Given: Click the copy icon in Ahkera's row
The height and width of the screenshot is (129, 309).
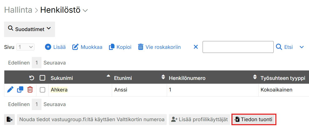Looking at the screenshot, I should pyautogui.click(x=20, y=90).
